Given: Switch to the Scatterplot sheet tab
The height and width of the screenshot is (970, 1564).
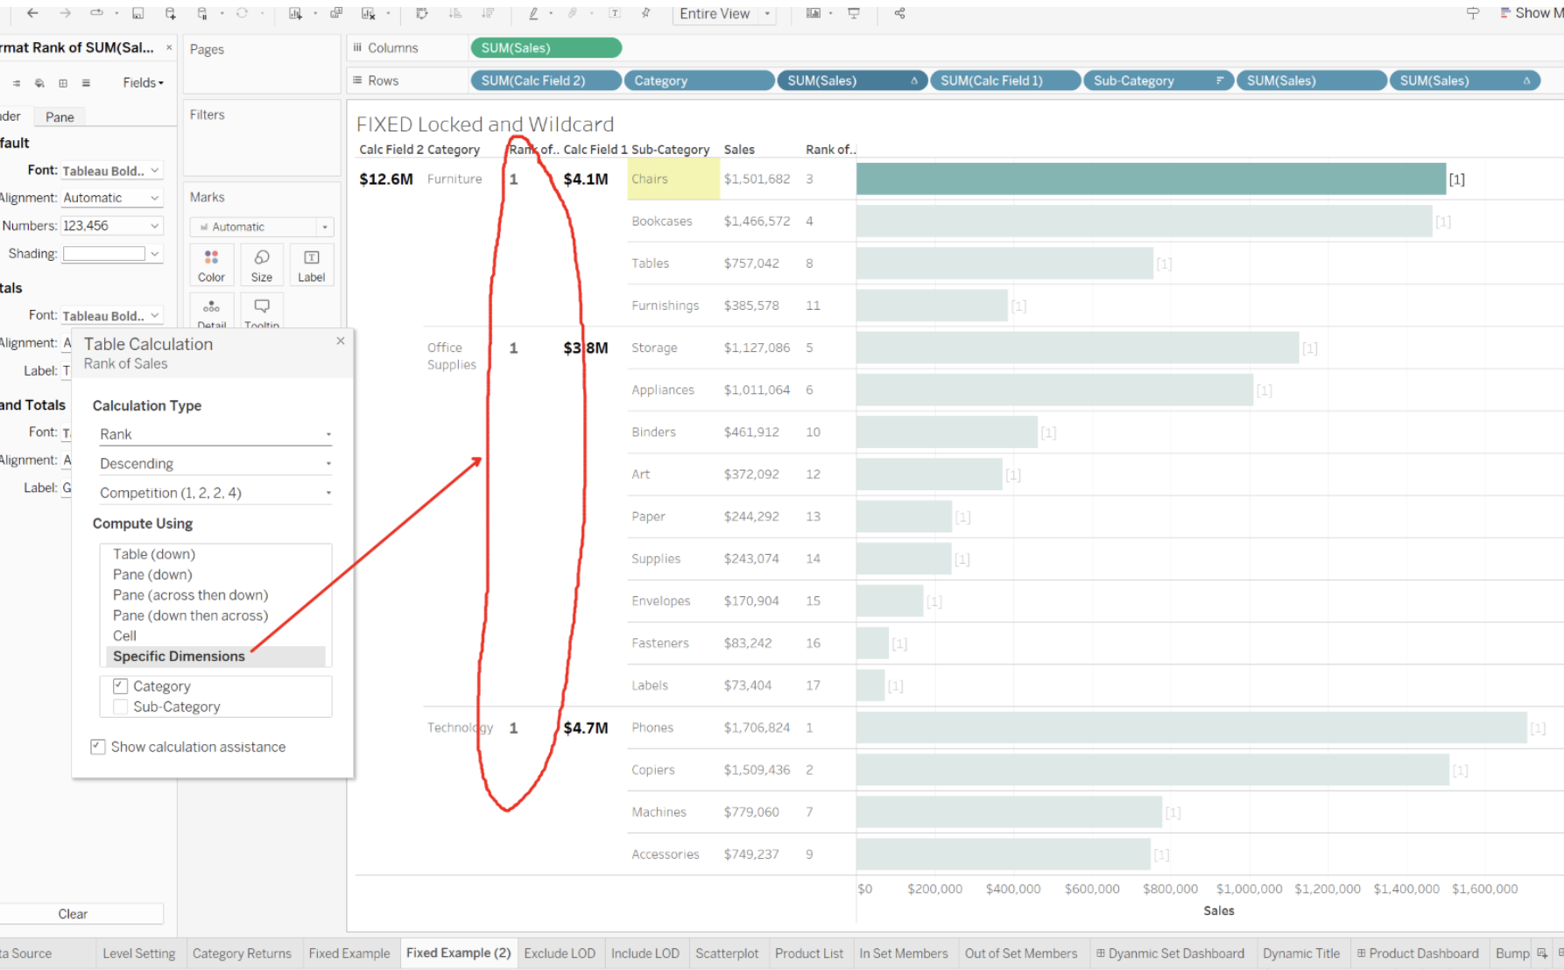Looking at the screenshot, I should click(x=727, y=953).
